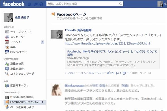The image size is (167, 111).
Task: Open 写真 in sidebar
Action: point(13,47)
